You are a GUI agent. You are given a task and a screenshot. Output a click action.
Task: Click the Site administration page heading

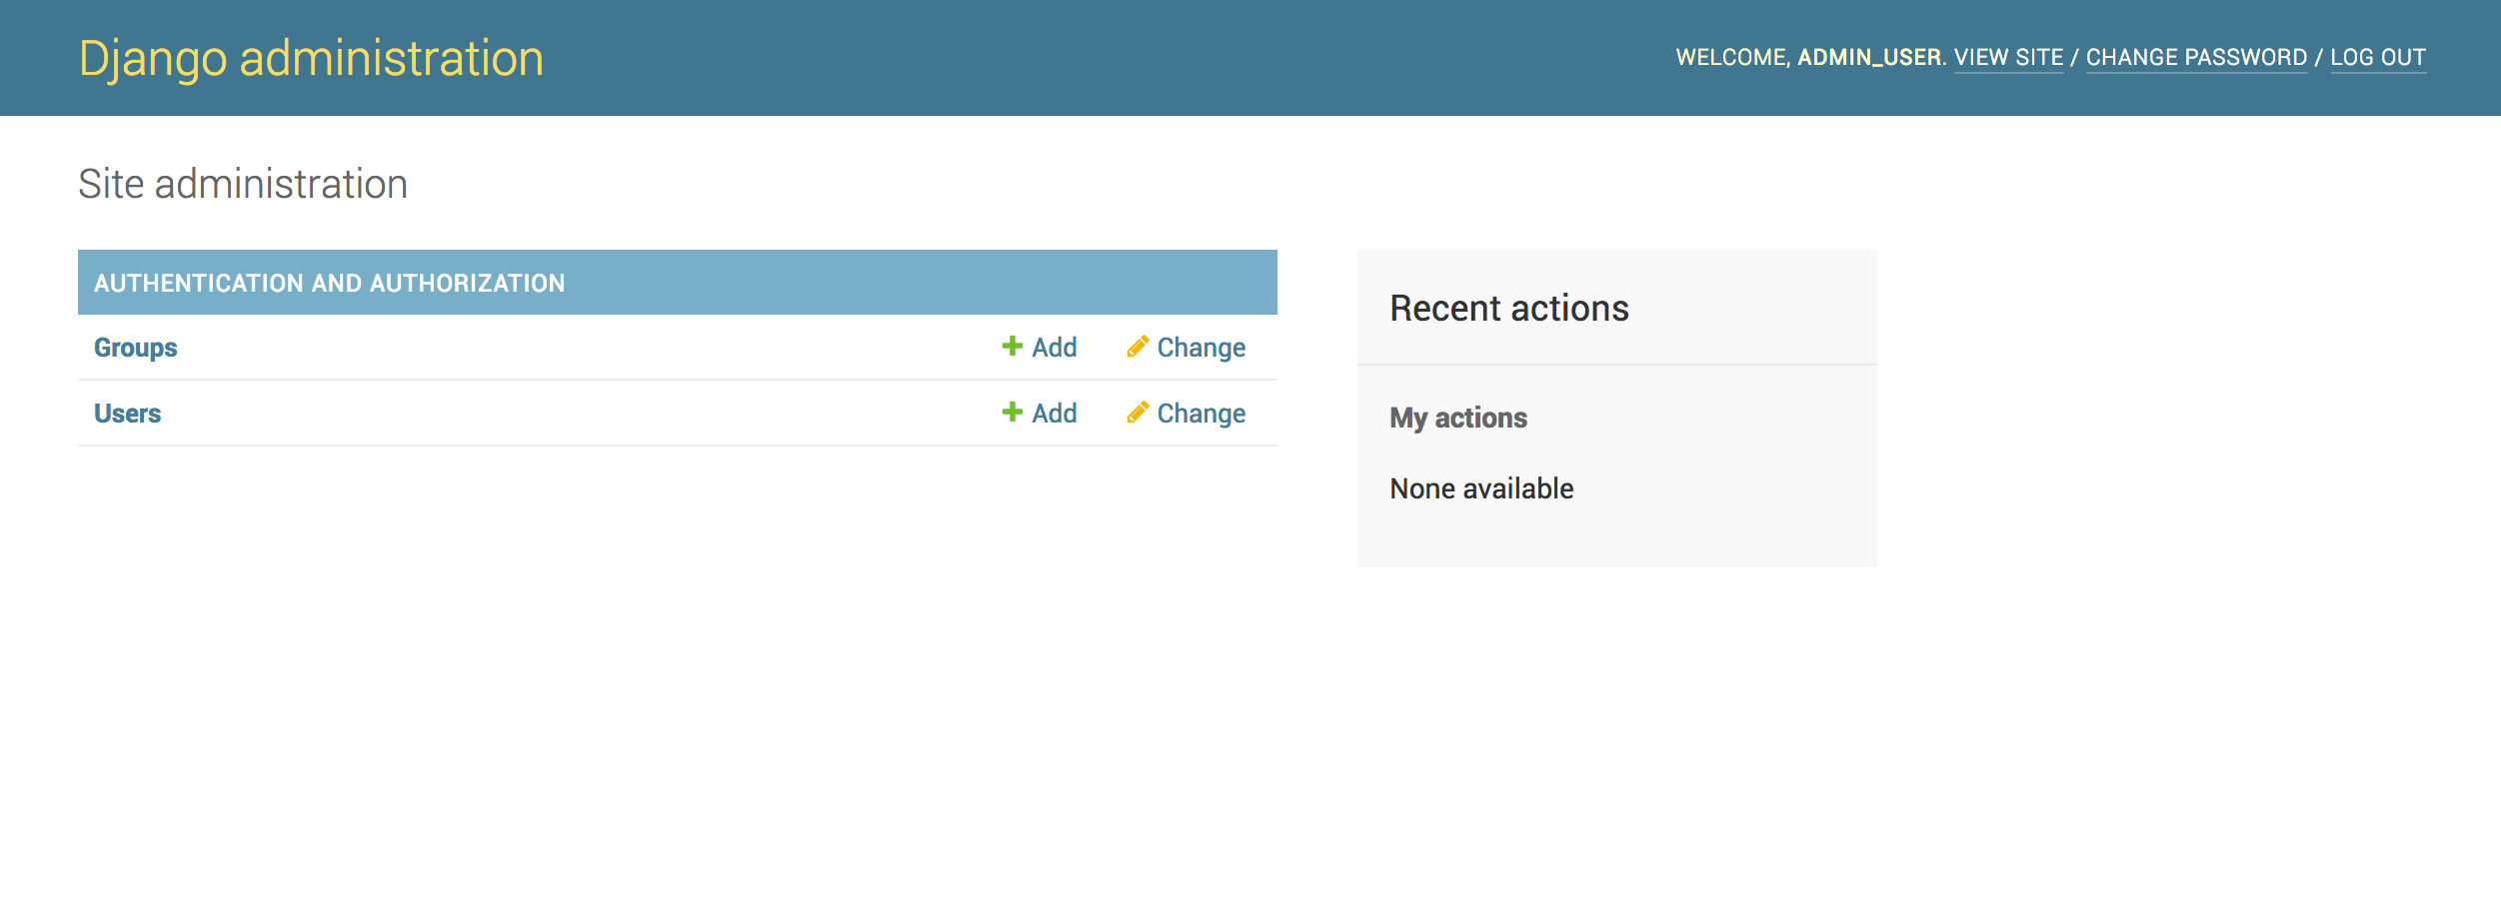point(243,184)
